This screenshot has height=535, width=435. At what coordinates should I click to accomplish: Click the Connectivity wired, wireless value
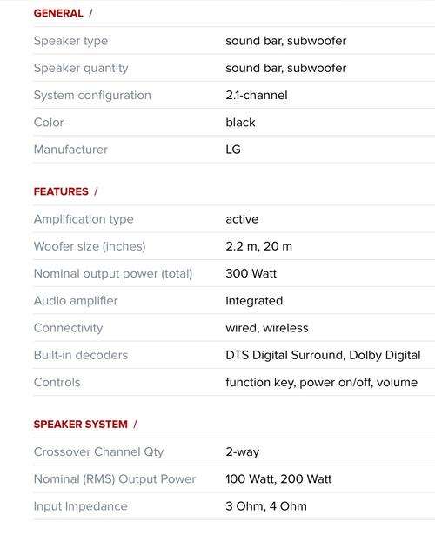tap(267, 328)
